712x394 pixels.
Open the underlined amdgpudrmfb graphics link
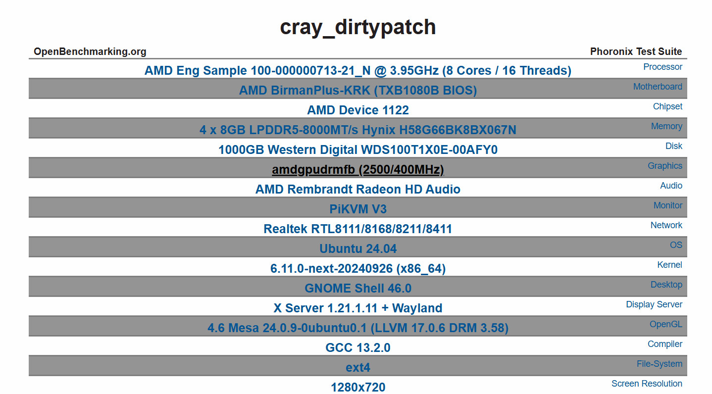[358, 170]
